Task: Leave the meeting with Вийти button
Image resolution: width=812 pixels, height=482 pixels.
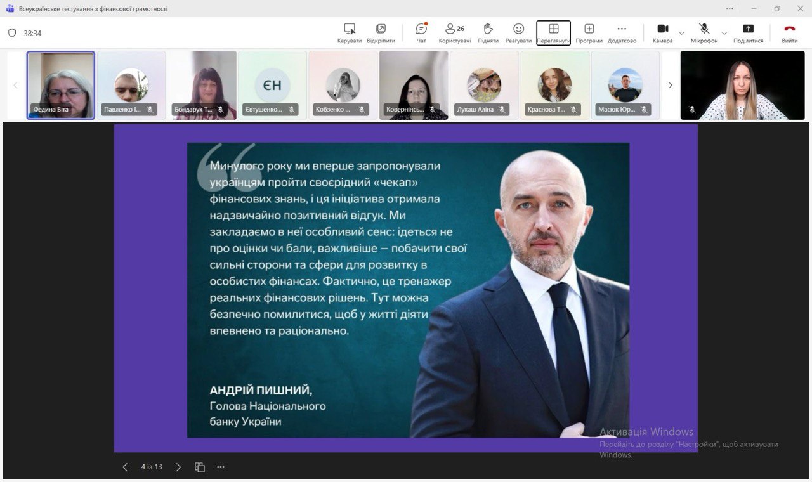Action: pos(789,32)
